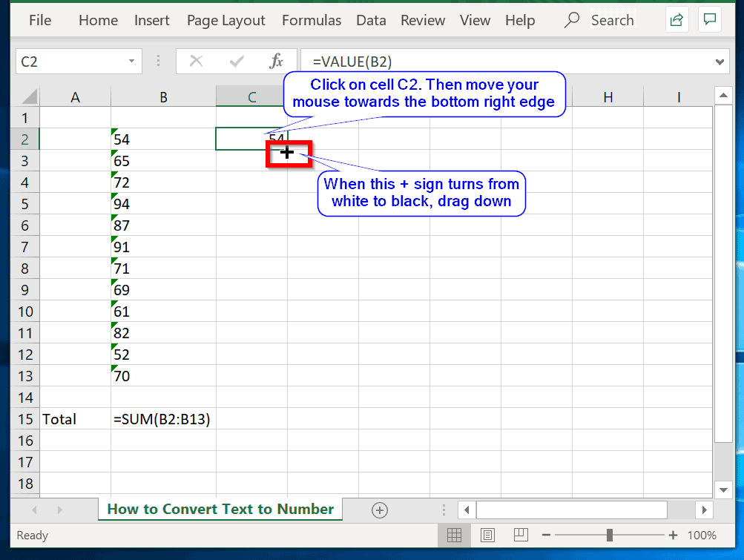This screenshot has width=744, height=560.
Task: Select the Data ribbon tab
Action: (371, 20)
